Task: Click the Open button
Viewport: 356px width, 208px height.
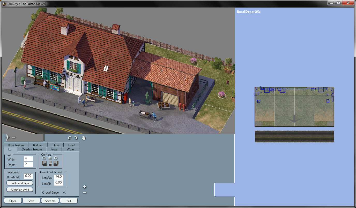Action: pos(13,201)
